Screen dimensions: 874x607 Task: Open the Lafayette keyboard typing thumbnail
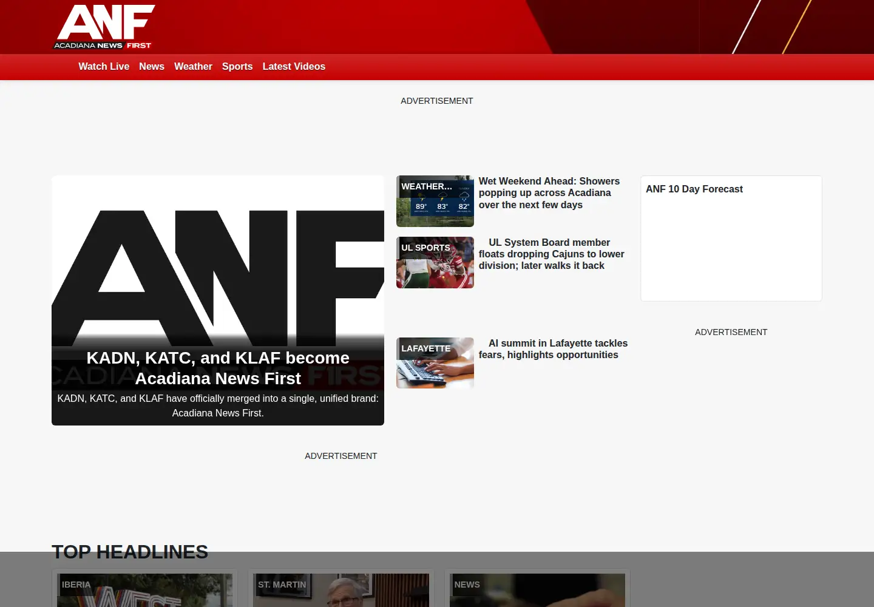435,363
